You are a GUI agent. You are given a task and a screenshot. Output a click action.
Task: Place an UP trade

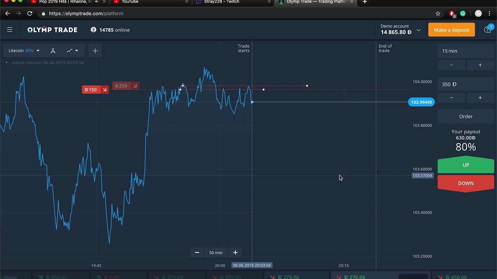pyautogui.click(x=466, y=165)
